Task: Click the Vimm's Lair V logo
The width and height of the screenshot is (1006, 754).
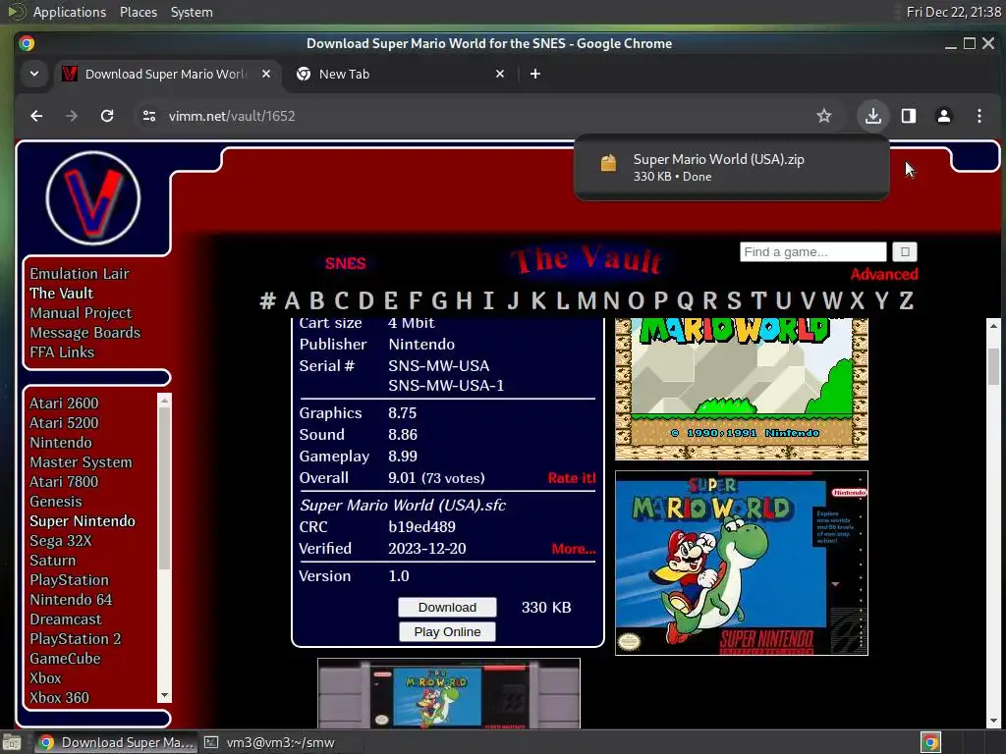Action: 93,198
